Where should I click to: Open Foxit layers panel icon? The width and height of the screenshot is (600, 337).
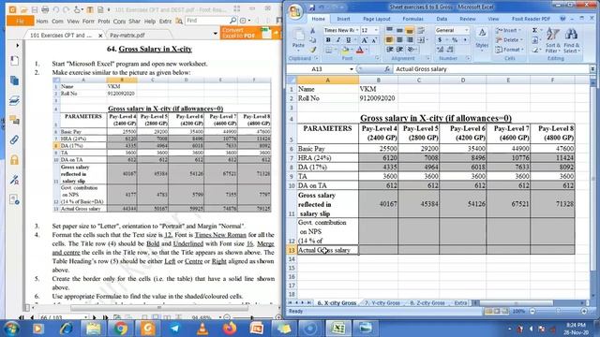15,100
